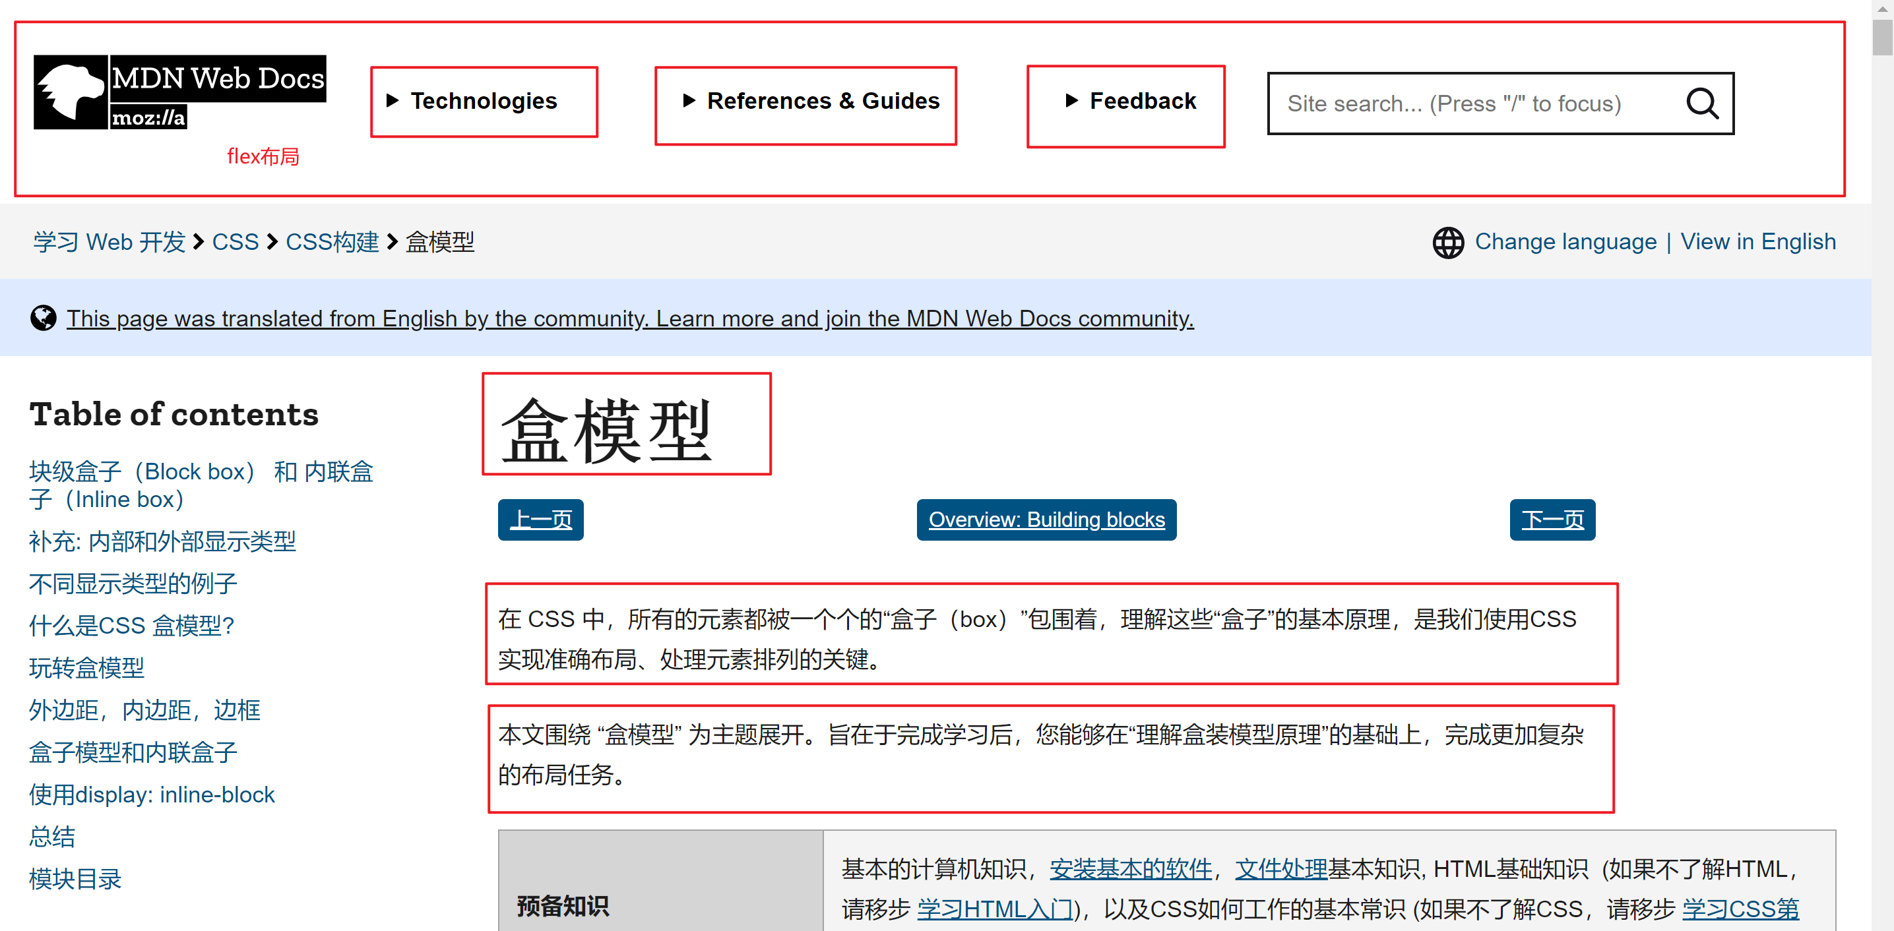
Task: Open Overview: Building blocks
Action: pyautogui.click(x=1046, y=520)
